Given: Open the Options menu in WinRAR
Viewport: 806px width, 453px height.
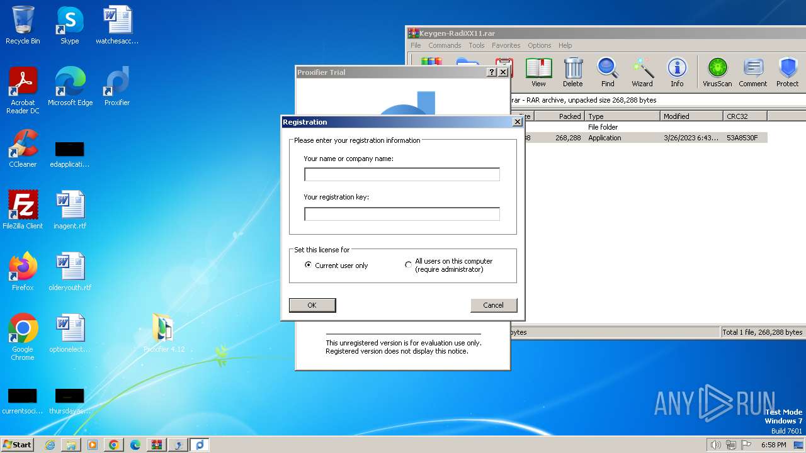Looking at the screenshot, I should [539, 45].
